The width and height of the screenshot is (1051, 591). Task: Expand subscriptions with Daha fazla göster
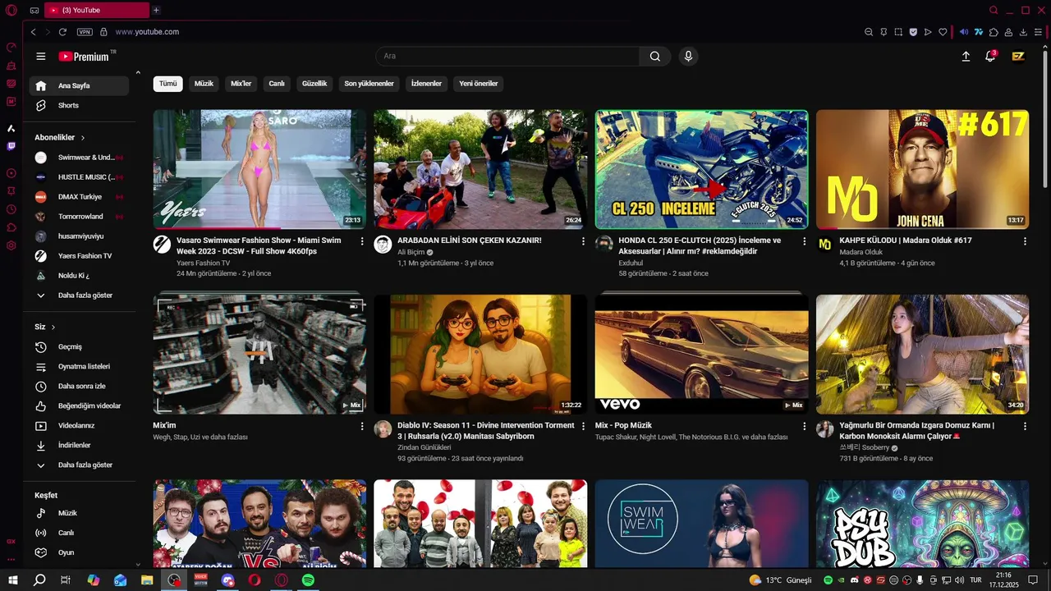click(x=79, y=295)
